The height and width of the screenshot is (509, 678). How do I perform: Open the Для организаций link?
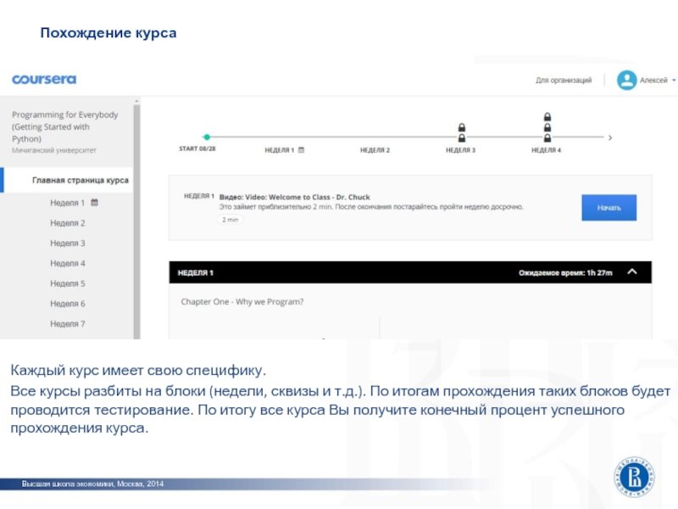(563, 81)
